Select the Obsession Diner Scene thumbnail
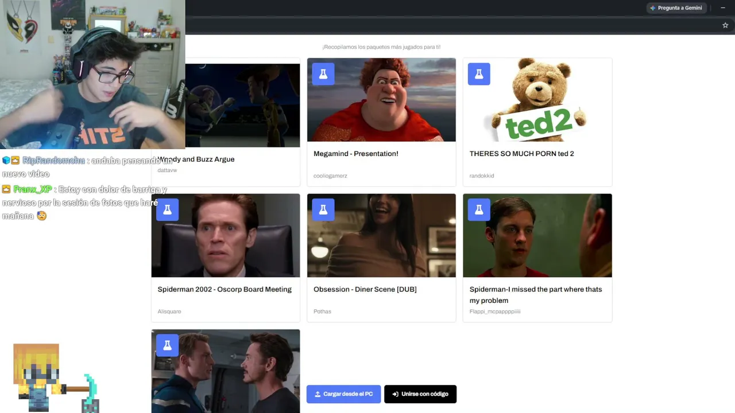This screenshot has width=735, height=413. tap(381, 236)
